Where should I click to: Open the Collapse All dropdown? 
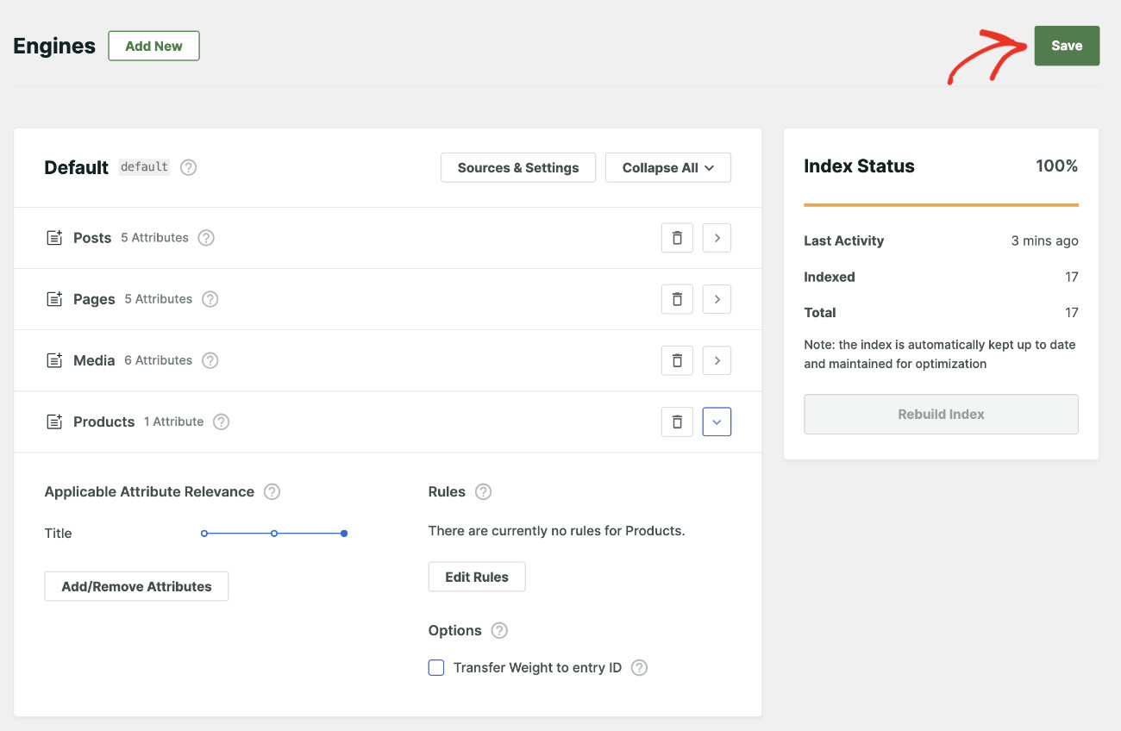point(667,167)
